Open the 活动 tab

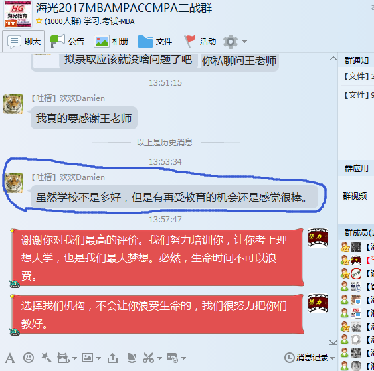tap(200, 41)
